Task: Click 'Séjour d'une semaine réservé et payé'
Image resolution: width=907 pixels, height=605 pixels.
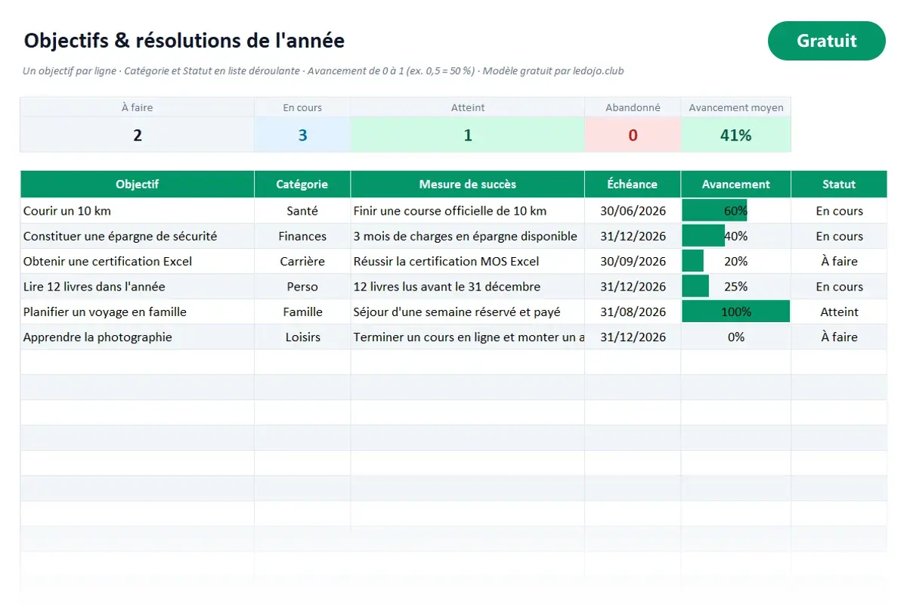Action: click(x=467, y=312)
